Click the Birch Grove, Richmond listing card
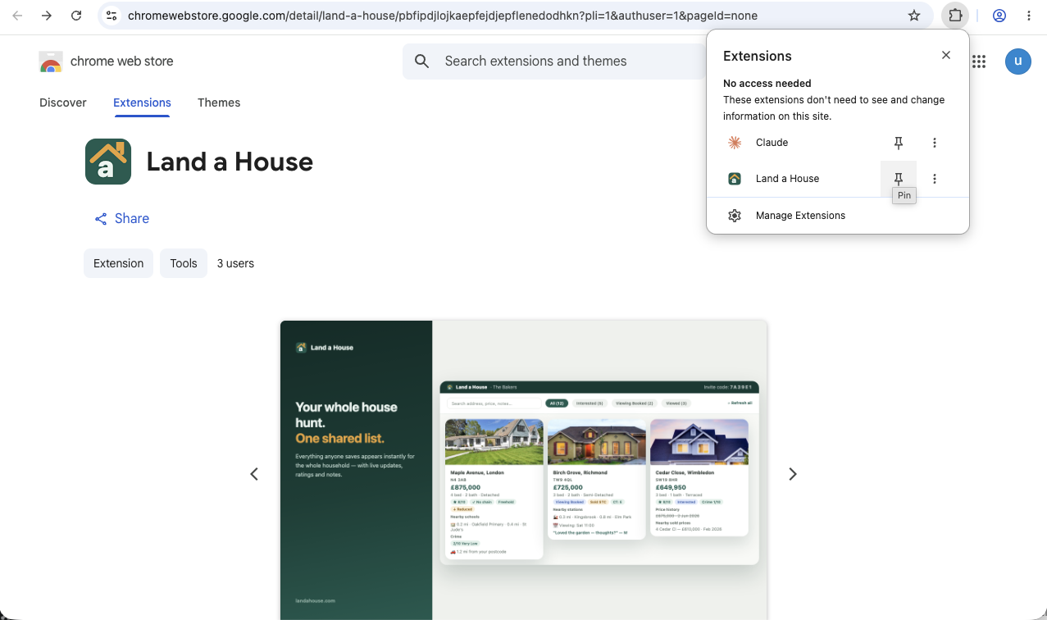 click(596, 479)
